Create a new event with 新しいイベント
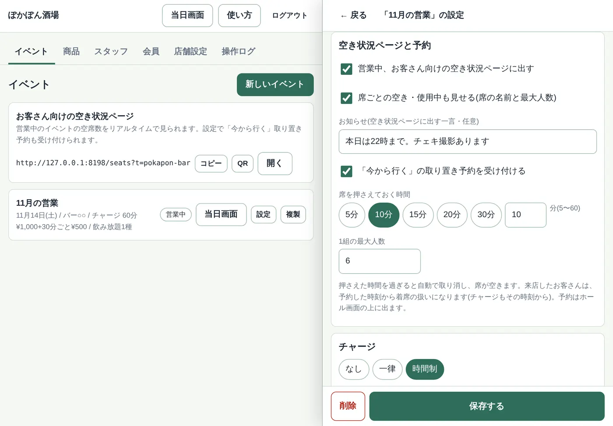This screenshot has width=613, height=426. 275,84
